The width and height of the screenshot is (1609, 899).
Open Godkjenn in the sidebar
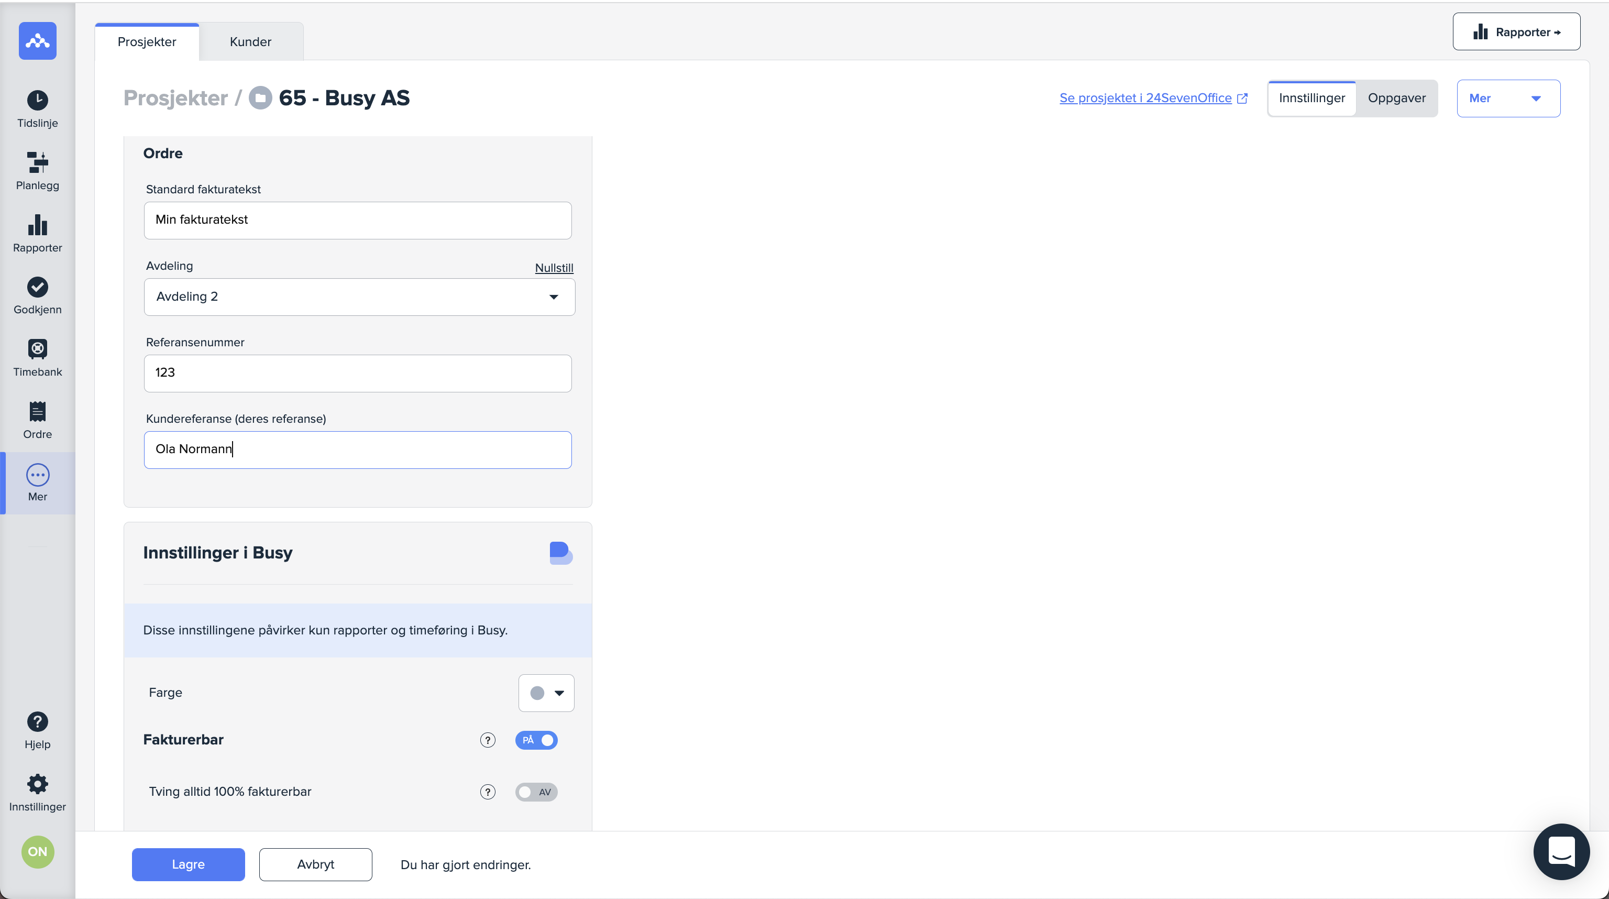point(38,296)
